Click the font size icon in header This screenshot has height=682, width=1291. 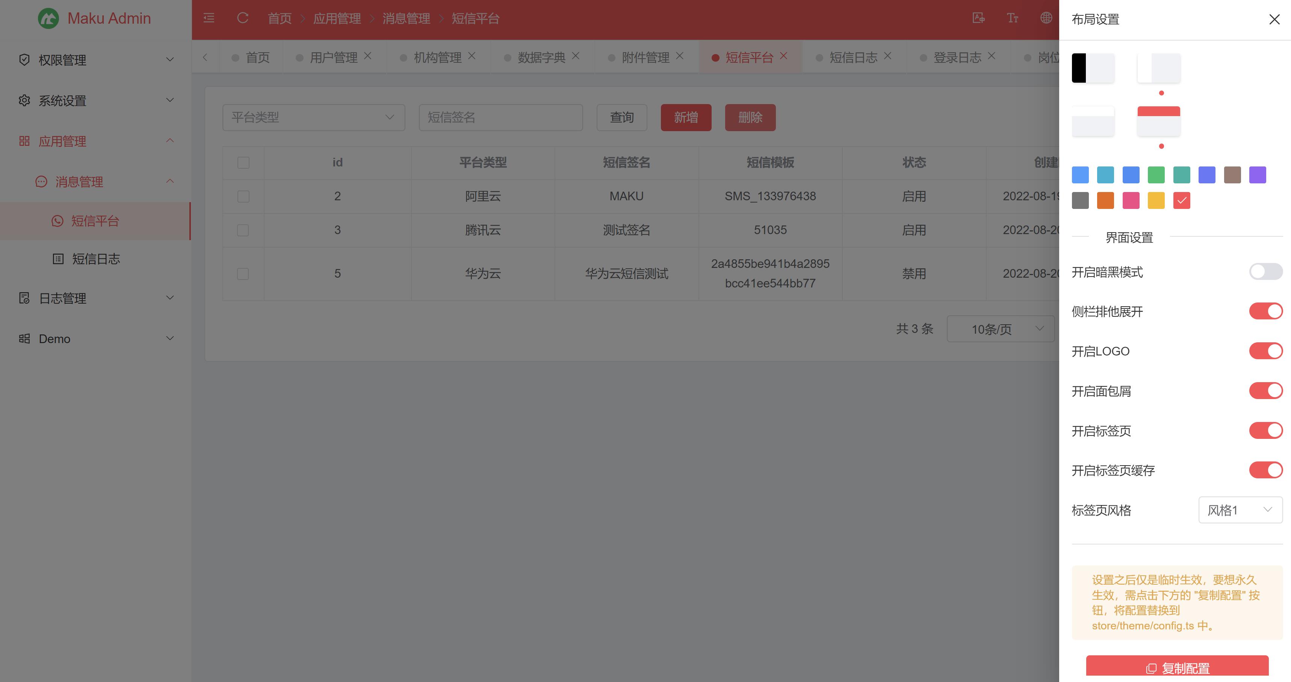click(x=1012, y=18)
